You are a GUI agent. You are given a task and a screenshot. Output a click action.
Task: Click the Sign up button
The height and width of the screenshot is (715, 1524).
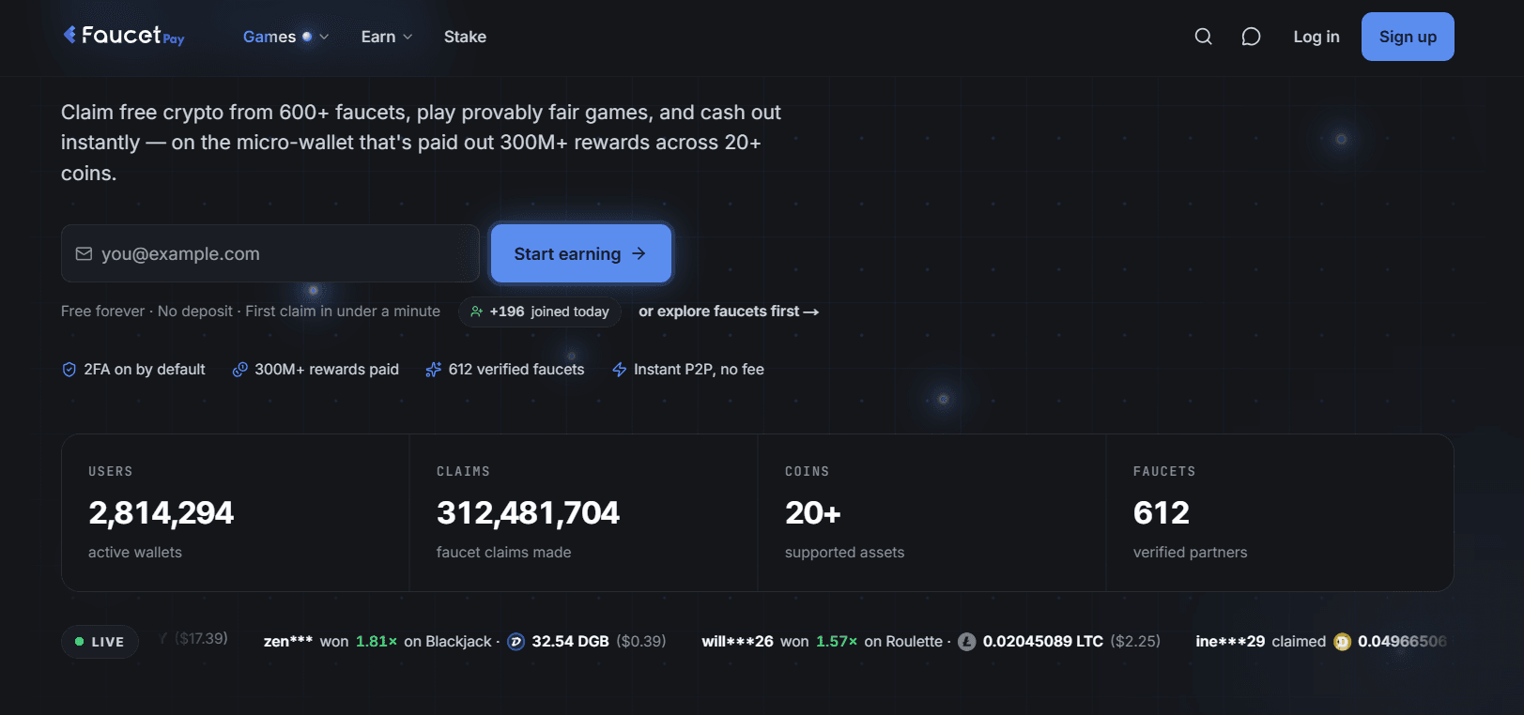pyautogui.click(x=1408, y=37)
